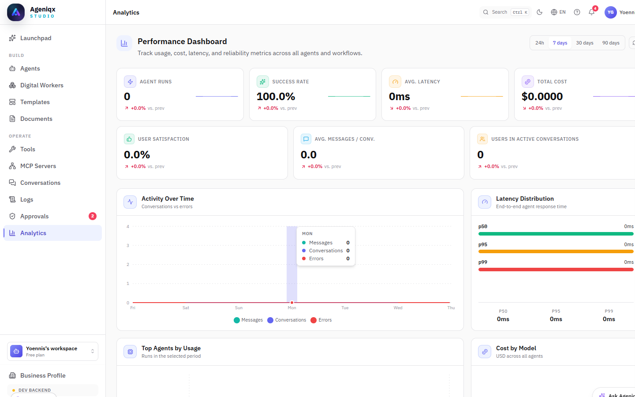
Task: Open the YG user avatar menu
Action: click(x=610, y=12)
